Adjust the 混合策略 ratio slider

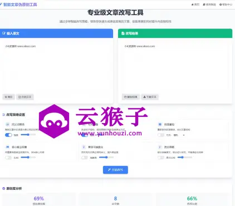pyautogui.click(x=185, y=157)
